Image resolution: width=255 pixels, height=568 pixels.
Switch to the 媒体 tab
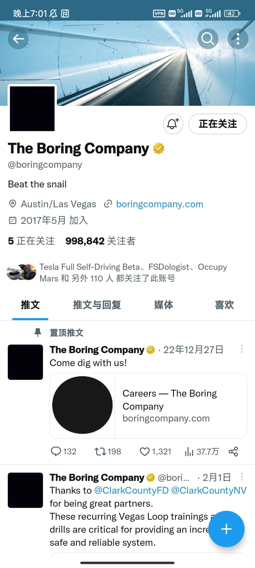coord(164,305)
